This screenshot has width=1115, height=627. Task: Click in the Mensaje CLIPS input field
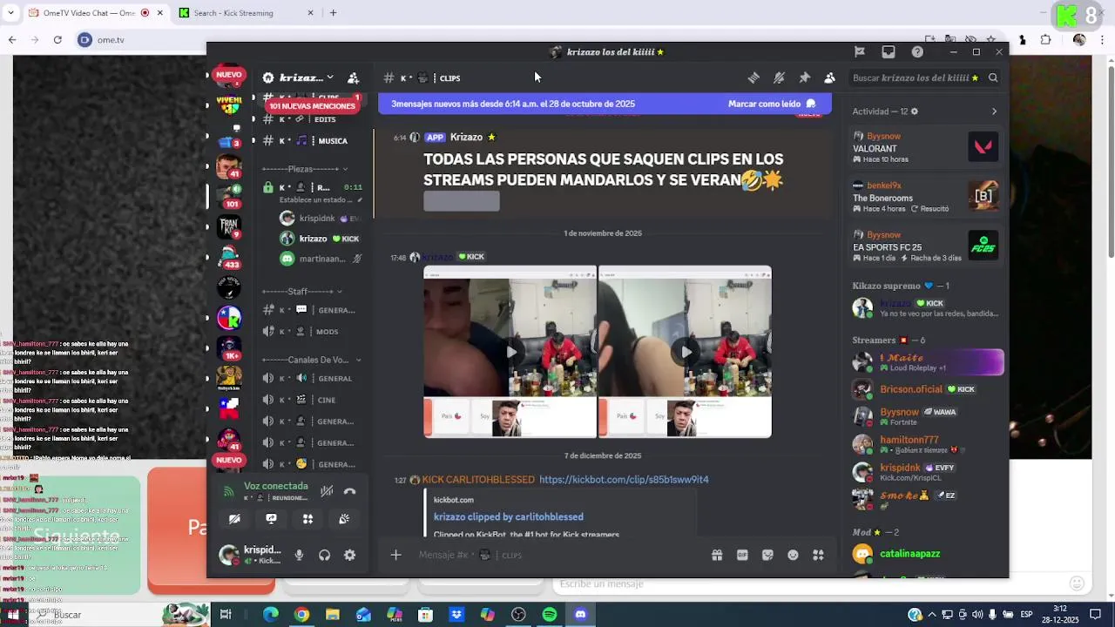coord(557,555)
